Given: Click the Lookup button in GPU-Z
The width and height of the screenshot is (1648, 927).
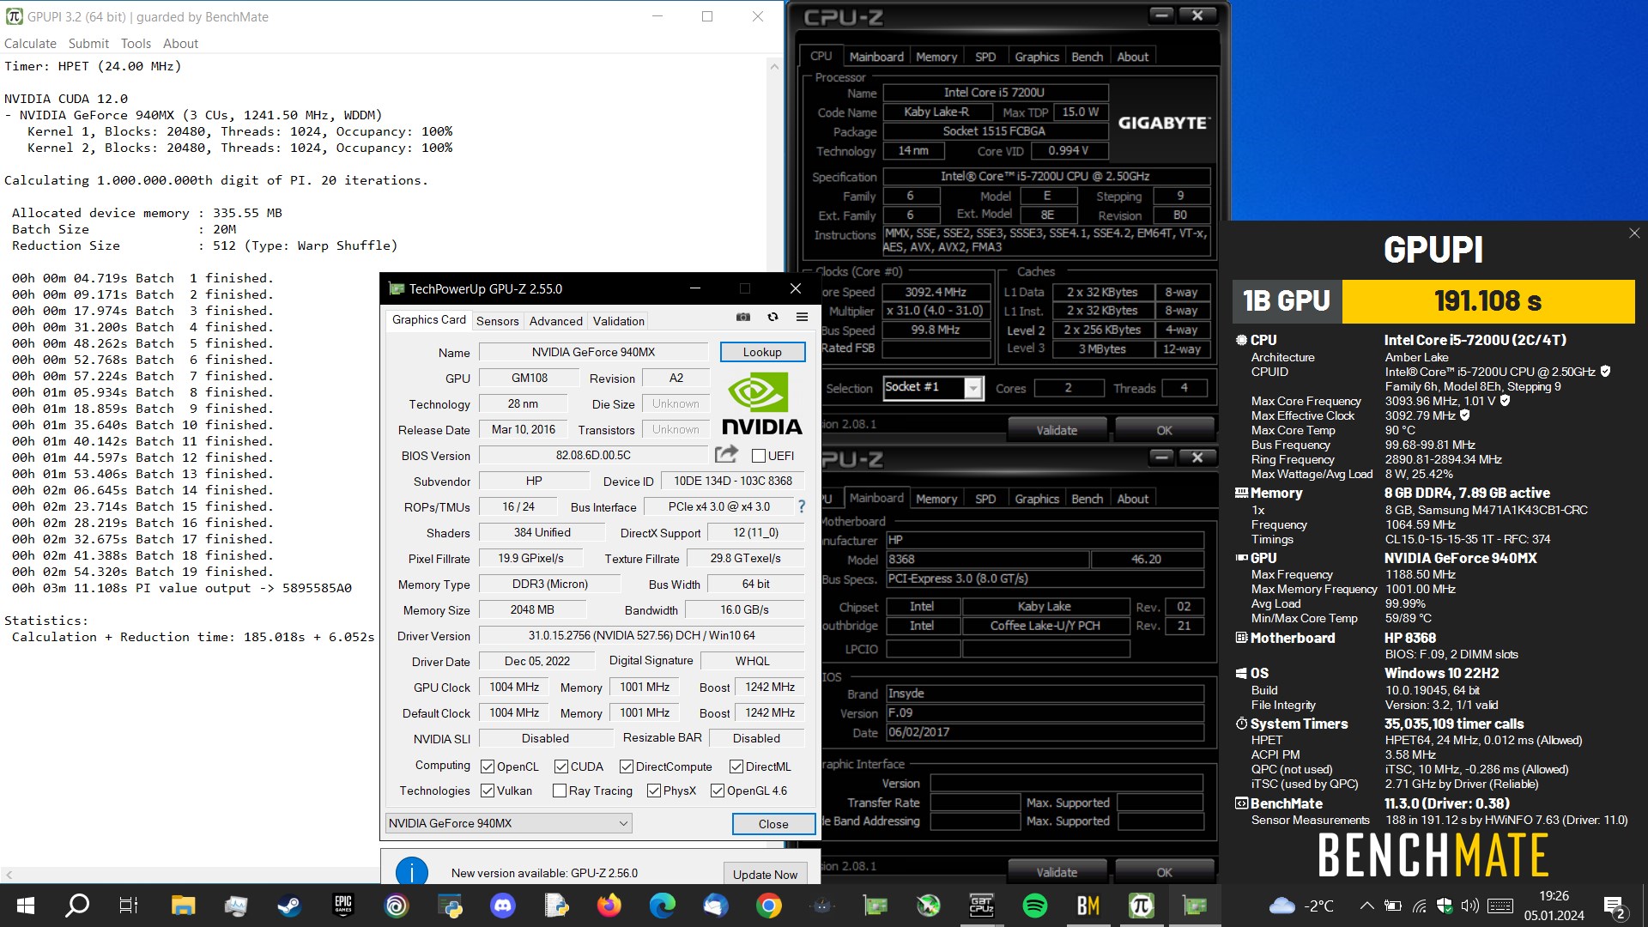Looking at the screenshot, I should pos(762,352).
